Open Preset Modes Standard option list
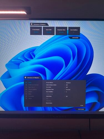104x139 pixels. point(68,83)
